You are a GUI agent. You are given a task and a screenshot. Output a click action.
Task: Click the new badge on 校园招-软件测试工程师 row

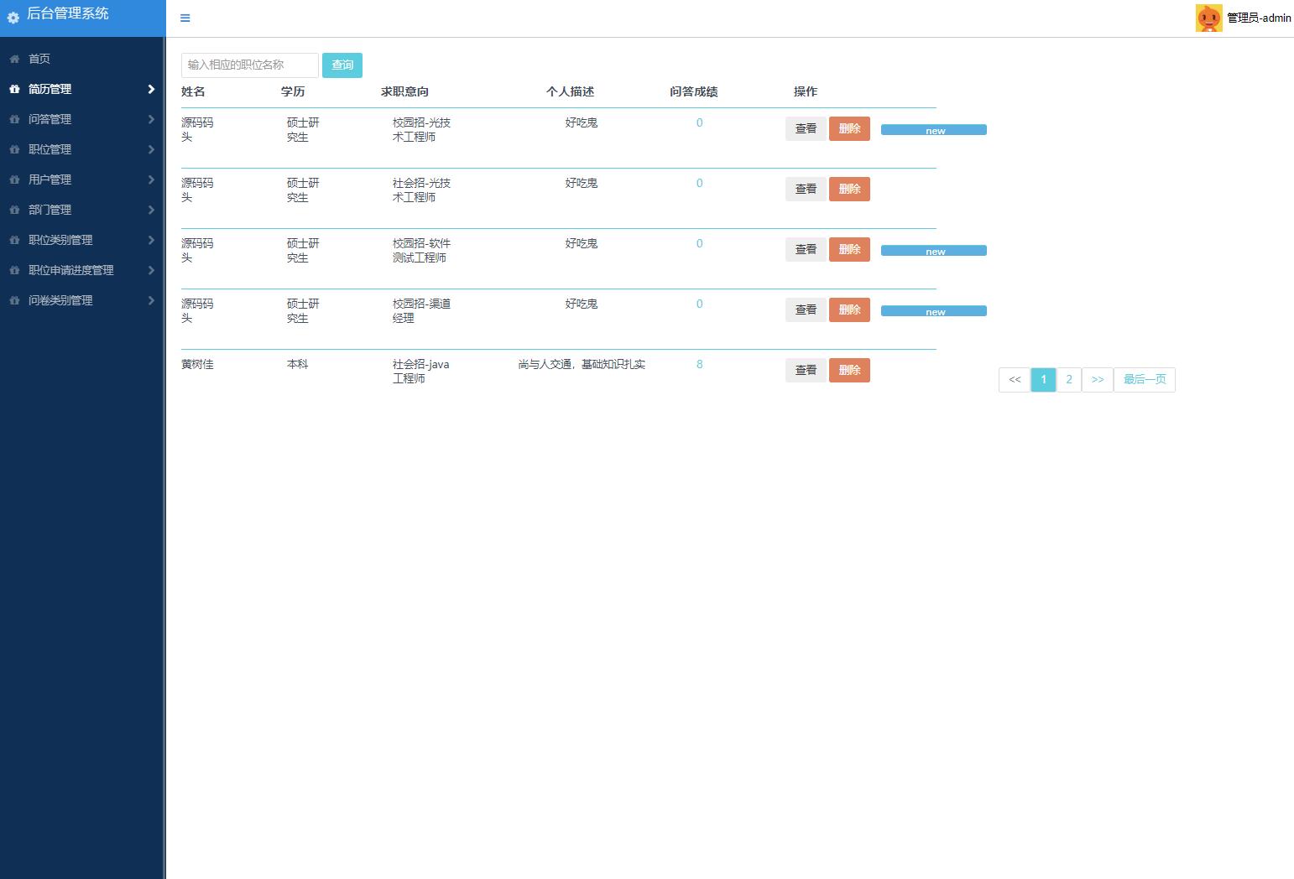pos(934,251)
